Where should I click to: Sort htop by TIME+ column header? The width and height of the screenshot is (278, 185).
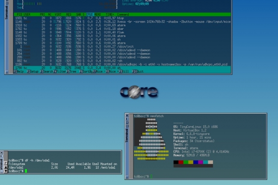[110, 15]
